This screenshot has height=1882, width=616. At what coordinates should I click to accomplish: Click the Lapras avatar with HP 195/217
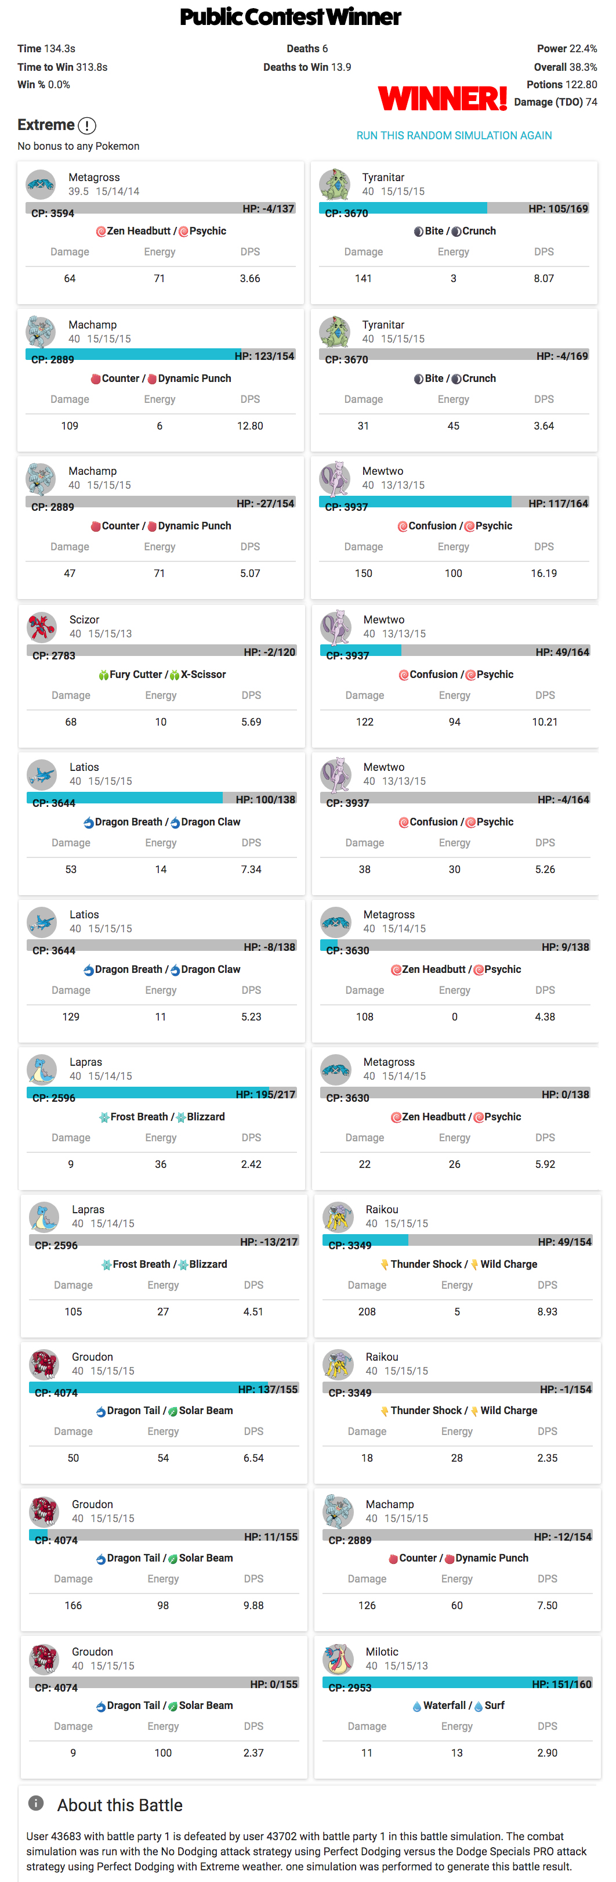click(42, 1069)
